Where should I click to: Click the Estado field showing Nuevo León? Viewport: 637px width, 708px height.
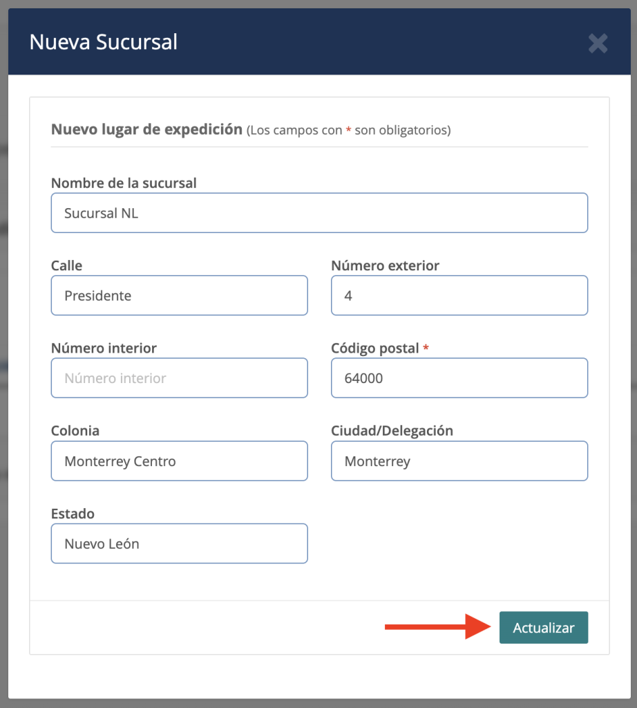180,543
